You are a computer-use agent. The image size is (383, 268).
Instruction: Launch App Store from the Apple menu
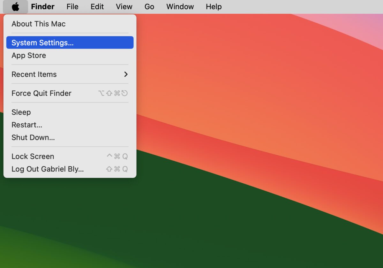pyautogui.click(x=70, y=55)
